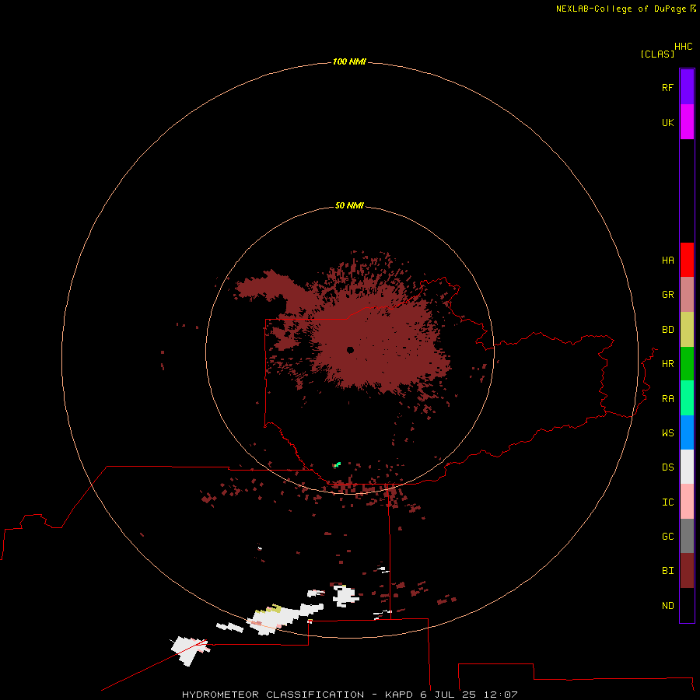Click the ND black legend swatch
700x700 pixels.
[687, 605]
